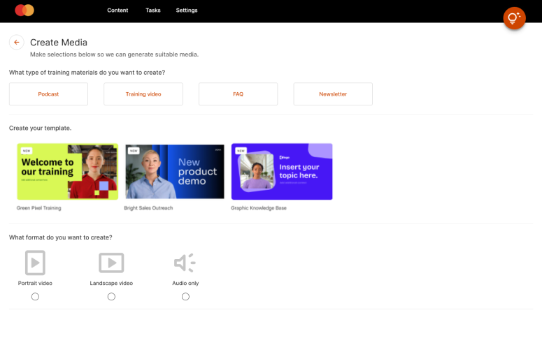The height and width of the screenshot is (338, 542).
Task: Select the Graphic Knowledge Base template
Action: [x=282, y=172]
